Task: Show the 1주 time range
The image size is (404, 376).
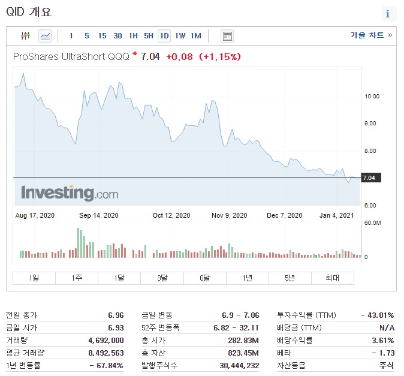Action: [x=77, y=278]
